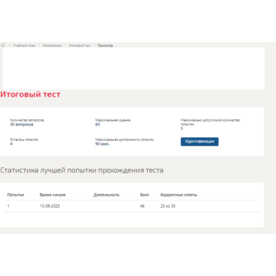Open the 'Учебный план' breadcrumb link
276x276 pixels.
(x=24, y=46)
